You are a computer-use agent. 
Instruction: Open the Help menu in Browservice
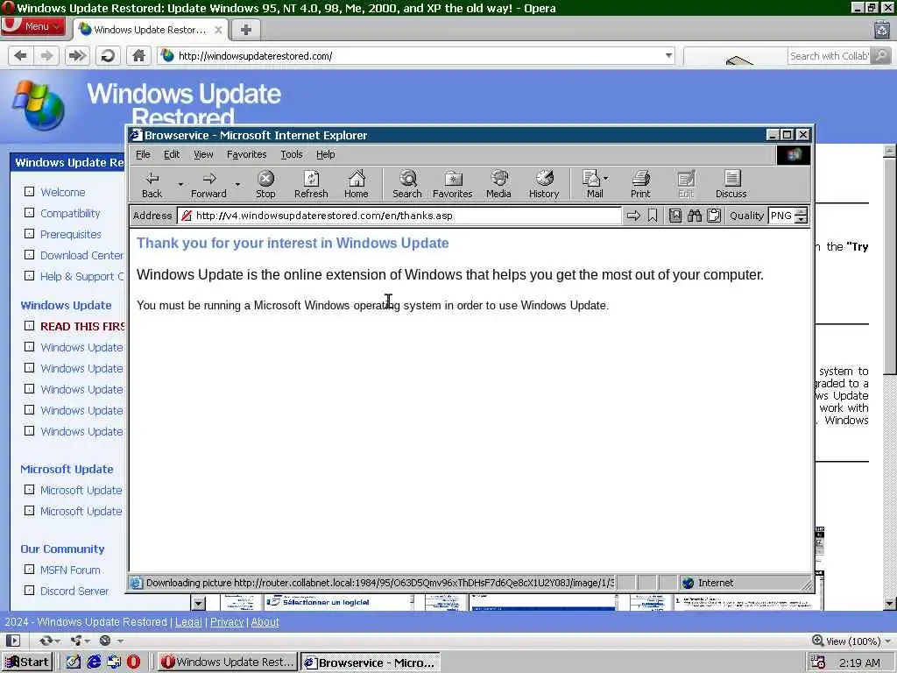pos(326,154)
